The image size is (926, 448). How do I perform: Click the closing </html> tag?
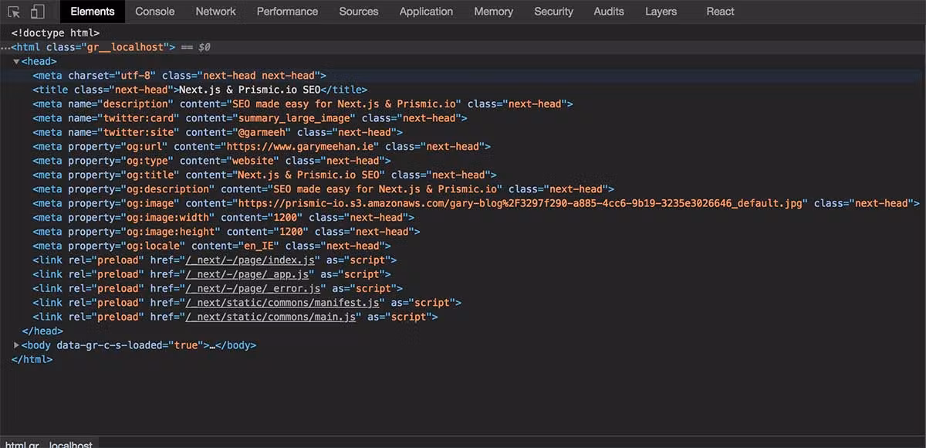pos(32,359)
